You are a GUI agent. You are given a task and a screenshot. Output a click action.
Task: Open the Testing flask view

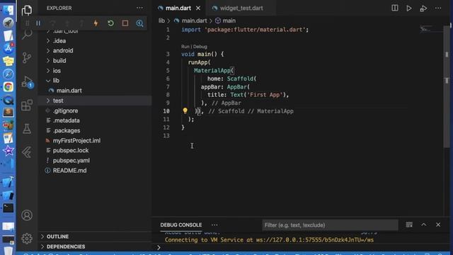[27, 129]
